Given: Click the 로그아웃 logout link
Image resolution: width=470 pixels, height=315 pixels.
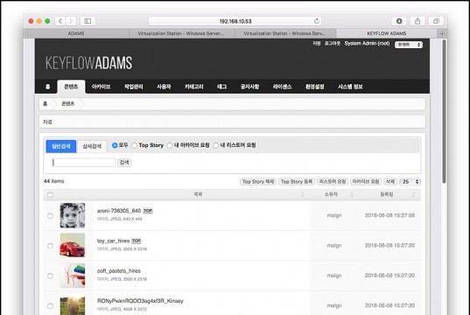Looking at the screenshot, I should tap(333, 44).
